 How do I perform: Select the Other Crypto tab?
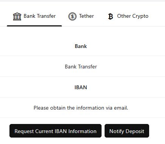(x=128, y=16)
